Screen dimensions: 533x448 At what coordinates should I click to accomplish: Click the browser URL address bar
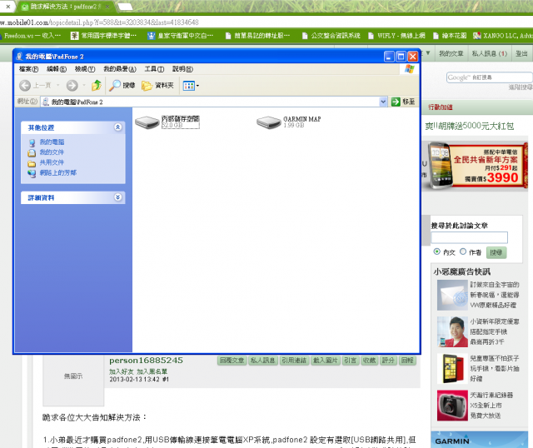(265, 22)
